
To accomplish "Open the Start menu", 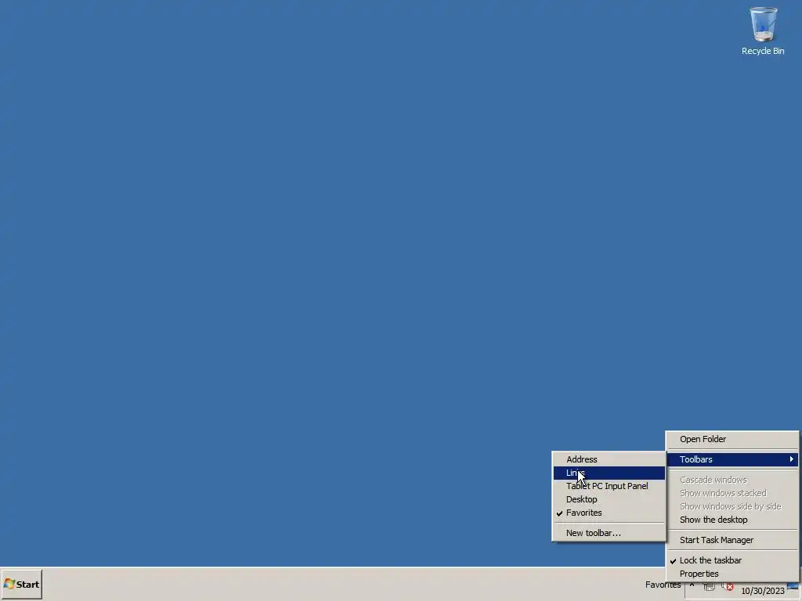I will [21, 584].
